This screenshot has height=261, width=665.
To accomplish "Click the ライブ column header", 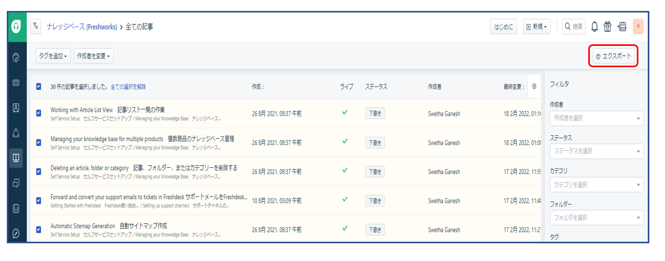I will (x=347, y=87).
